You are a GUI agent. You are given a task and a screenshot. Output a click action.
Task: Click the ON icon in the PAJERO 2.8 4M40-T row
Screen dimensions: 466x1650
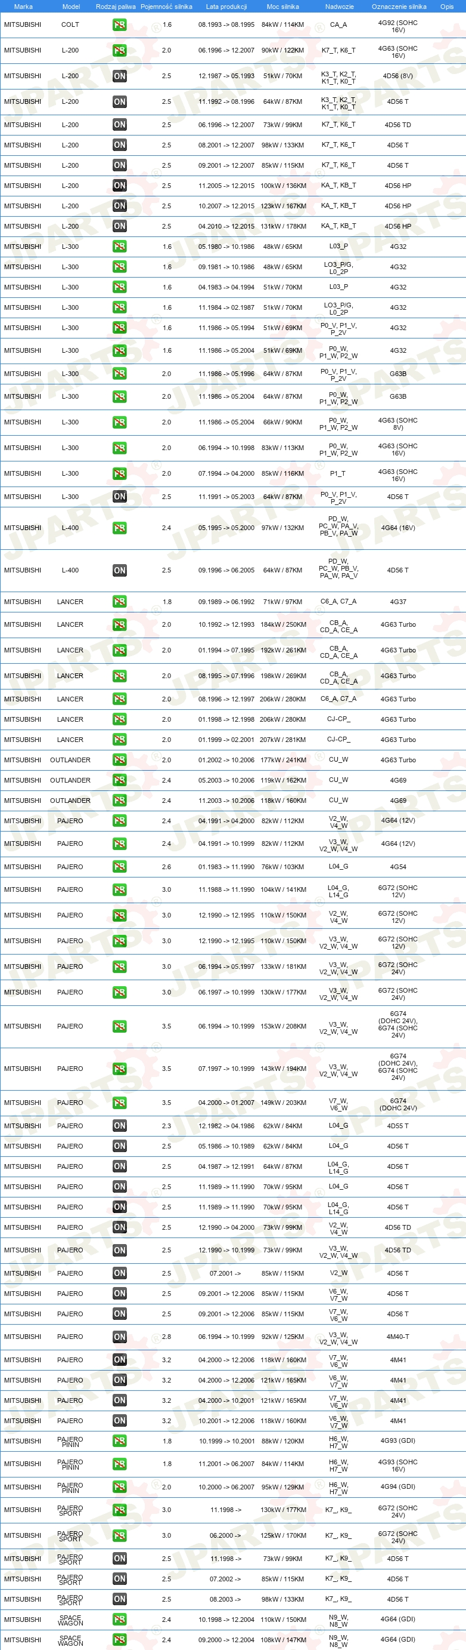click(x=120, y=1337)
